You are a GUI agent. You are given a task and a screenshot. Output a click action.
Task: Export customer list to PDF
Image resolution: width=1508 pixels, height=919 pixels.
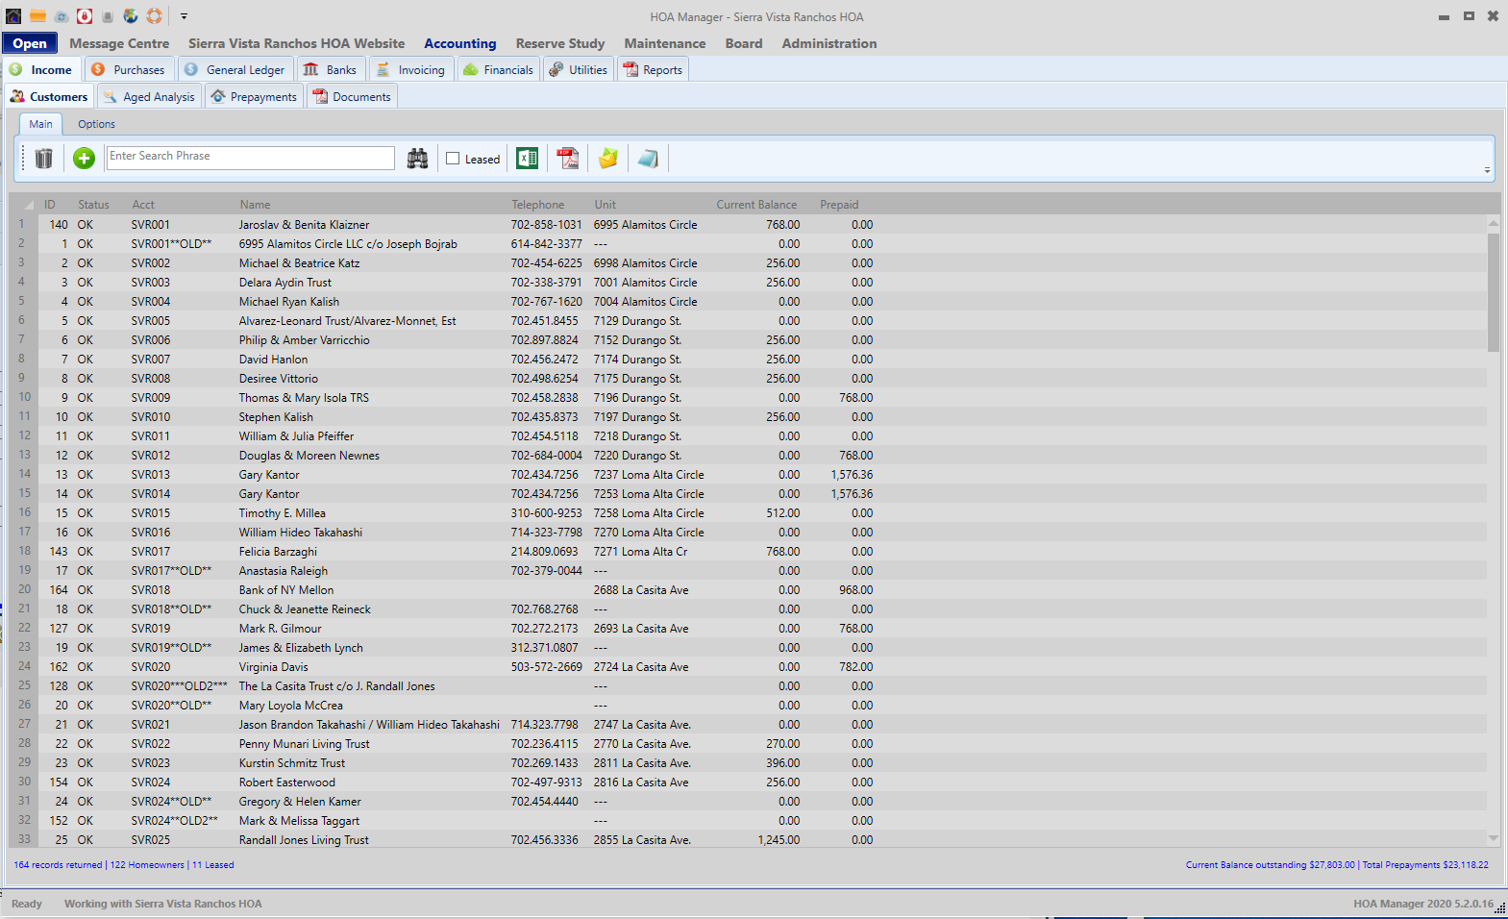point(568,159)
